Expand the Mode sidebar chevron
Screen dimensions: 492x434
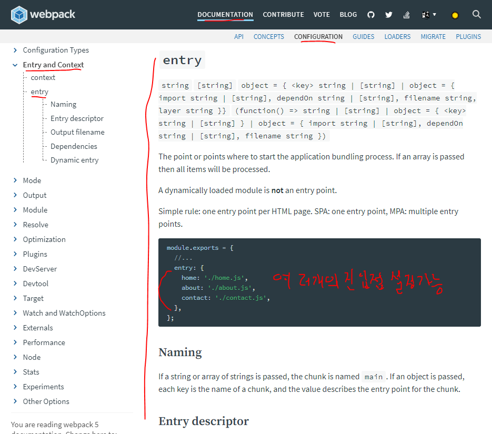click(15, 180)
